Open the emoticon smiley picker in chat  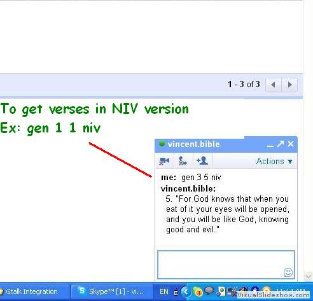[288, 272]
